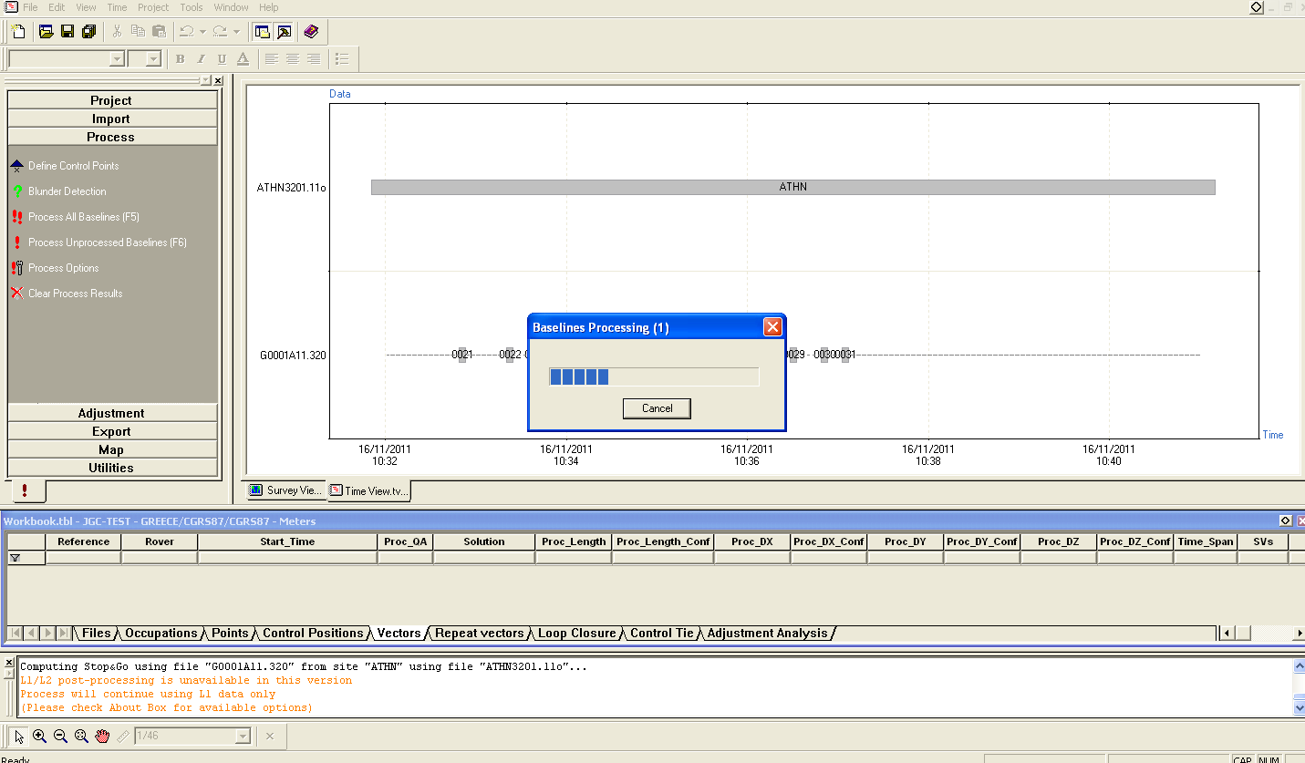The width and height of the screenshot is (1305, 763).
Task: Click the align left icon
Action: pos(272,59)
